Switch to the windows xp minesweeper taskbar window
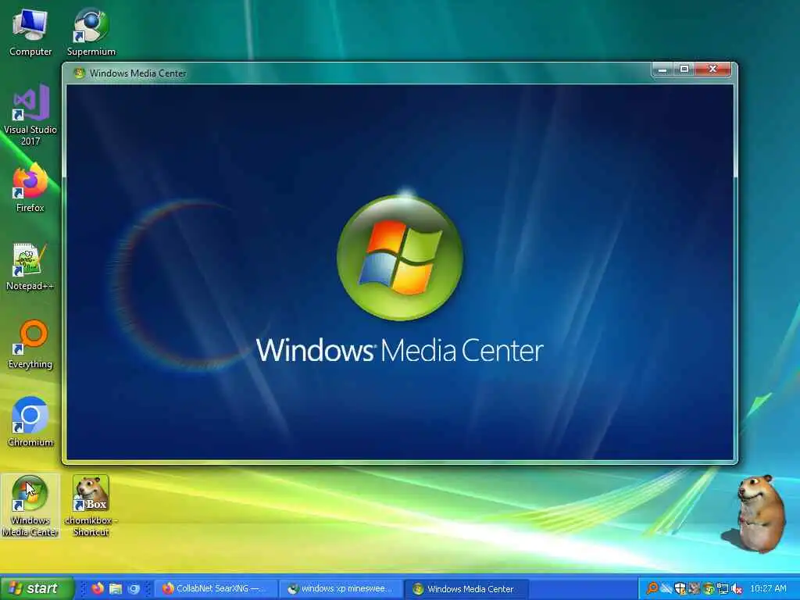 pos(341,588)
